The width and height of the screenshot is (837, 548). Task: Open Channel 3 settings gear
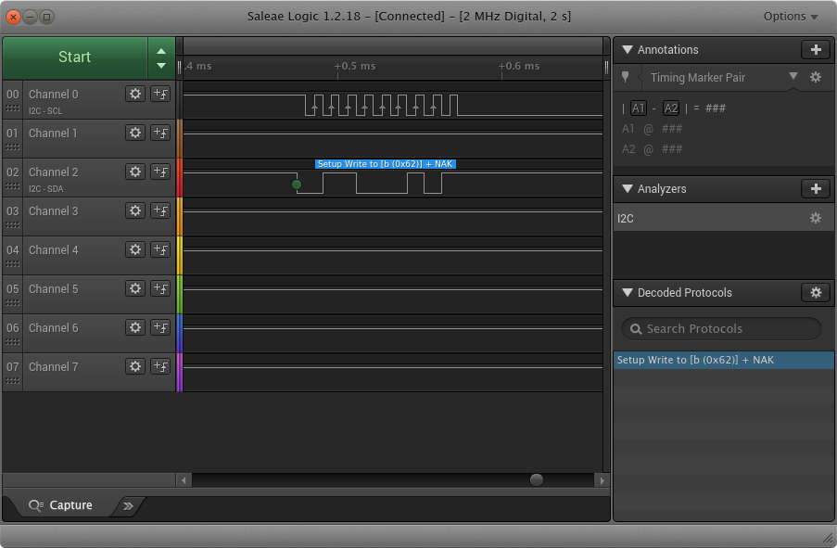135,211
